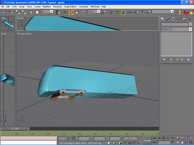The width and height of the screenshot is (194, 145).
Task: Expand the Modifier List dropdown
Action: point(190,29)
